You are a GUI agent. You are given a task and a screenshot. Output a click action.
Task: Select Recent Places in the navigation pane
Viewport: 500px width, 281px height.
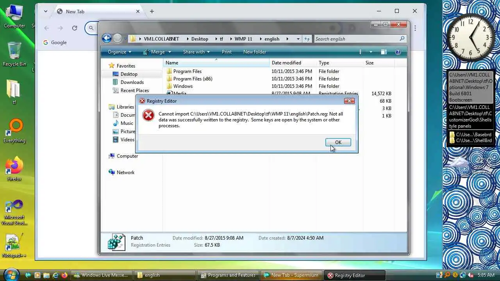click(134, 91)
